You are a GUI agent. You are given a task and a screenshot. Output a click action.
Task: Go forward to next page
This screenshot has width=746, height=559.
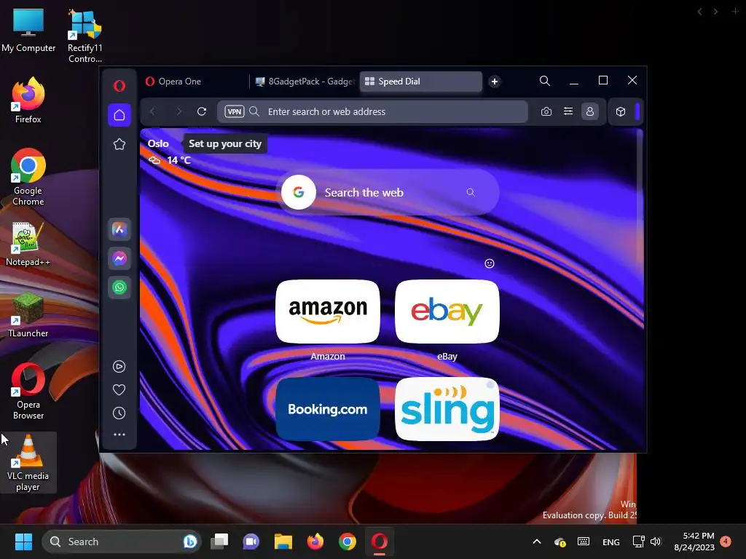[179, 111]
